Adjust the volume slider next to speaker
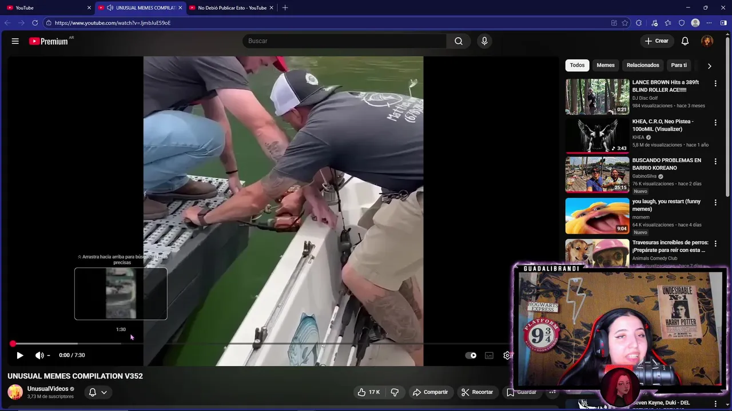 pos(48,355)
